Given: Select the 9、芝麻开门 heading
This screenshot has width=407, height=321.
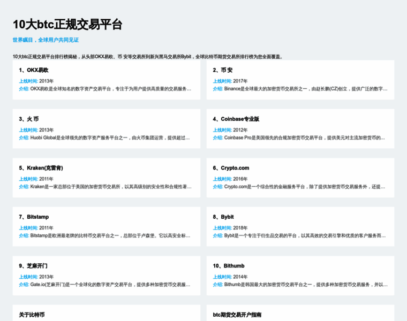Looking at the screenshot, I should (x=33, y=266).
